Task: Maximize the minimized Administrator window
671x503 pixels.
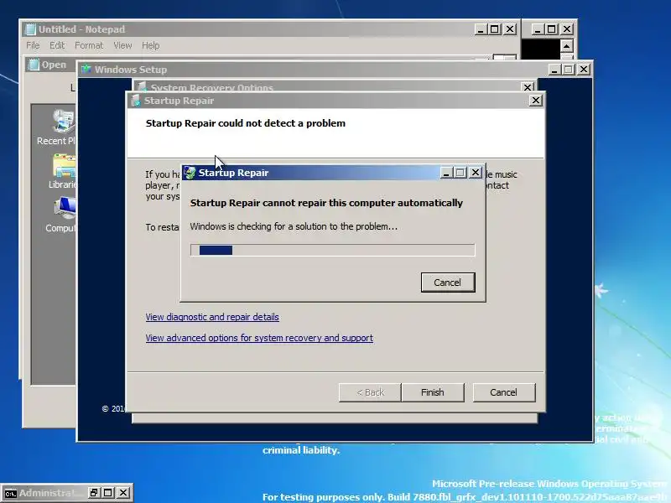Action: pos(108,493)
